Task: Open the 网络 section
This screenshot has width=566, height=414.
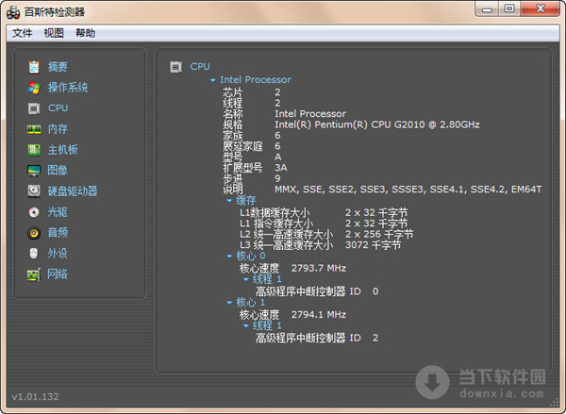Action: tap(58, 274)
